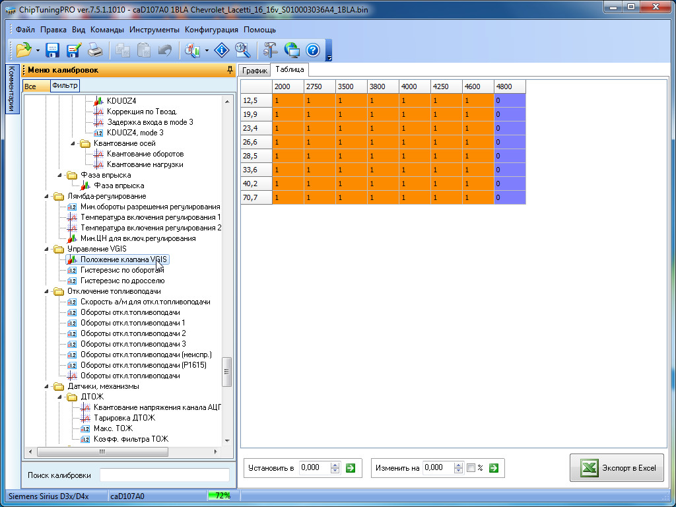Apply value with green arrow beside Установить в
This screenshot has width=676, height=507.
coord(351,468)
